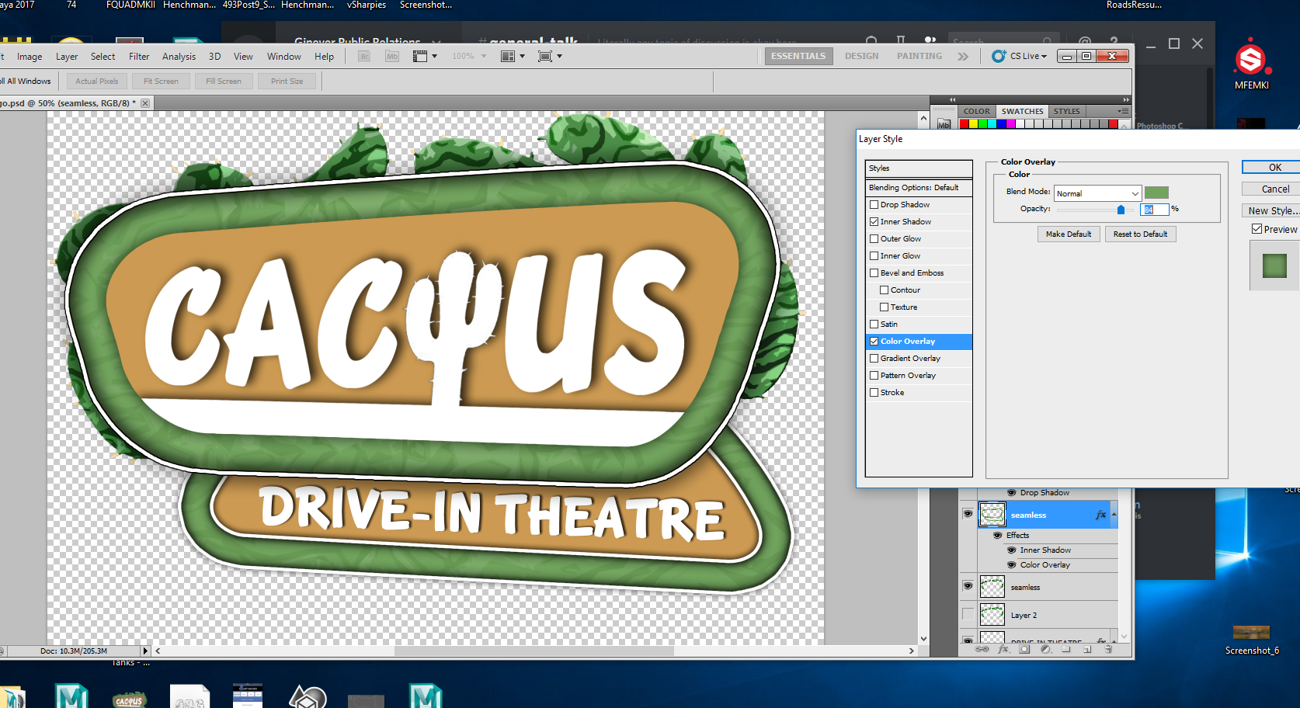1300x708 pixels.
Task: Switch to the STYLES panel tab
Action: (x=1066, y=111)
